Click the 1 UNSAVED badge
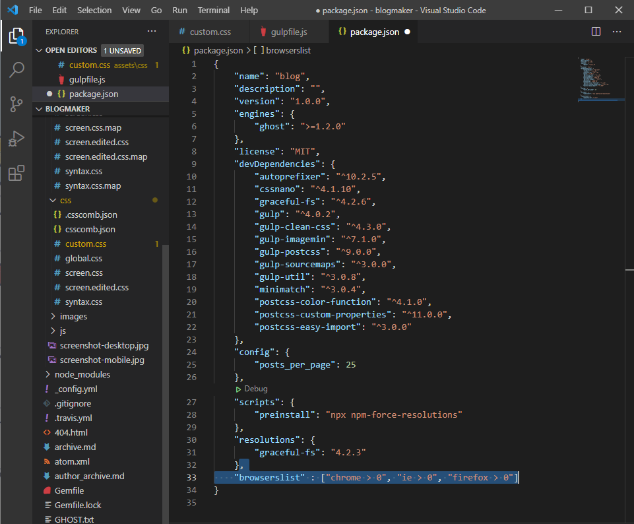This screenshot has height=524, width=634. (x=122, y=51)
